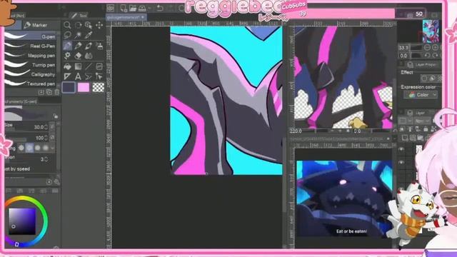This screenshot has width=457, height=257.
Task: Select Turnip pen sub tool
Action: [30, 65]
